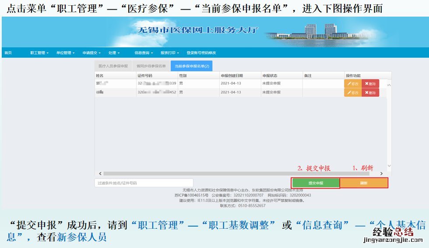Click 未提交申报 status in the 郭 row

271,83
